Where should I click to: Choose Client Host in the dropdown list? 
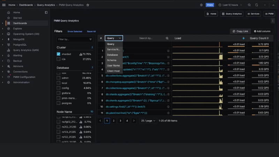tap(113, 71)
